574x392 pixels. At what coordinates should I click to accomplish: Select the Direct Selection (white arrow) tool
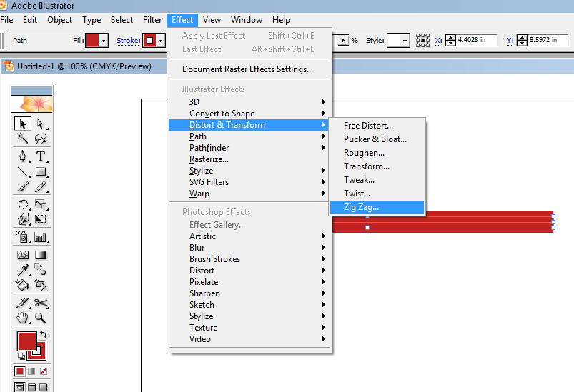(41, 124)
